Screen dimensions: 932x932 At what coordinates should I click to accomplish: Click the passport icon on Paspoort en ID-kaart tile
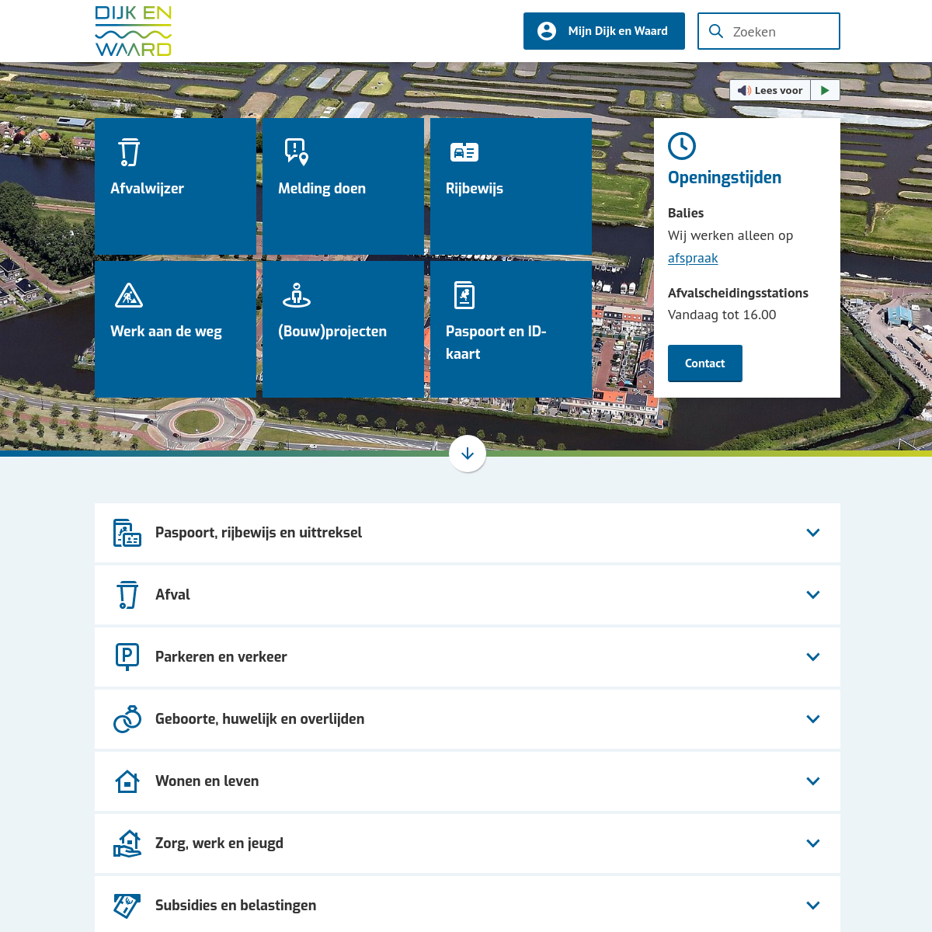[464, 295]
